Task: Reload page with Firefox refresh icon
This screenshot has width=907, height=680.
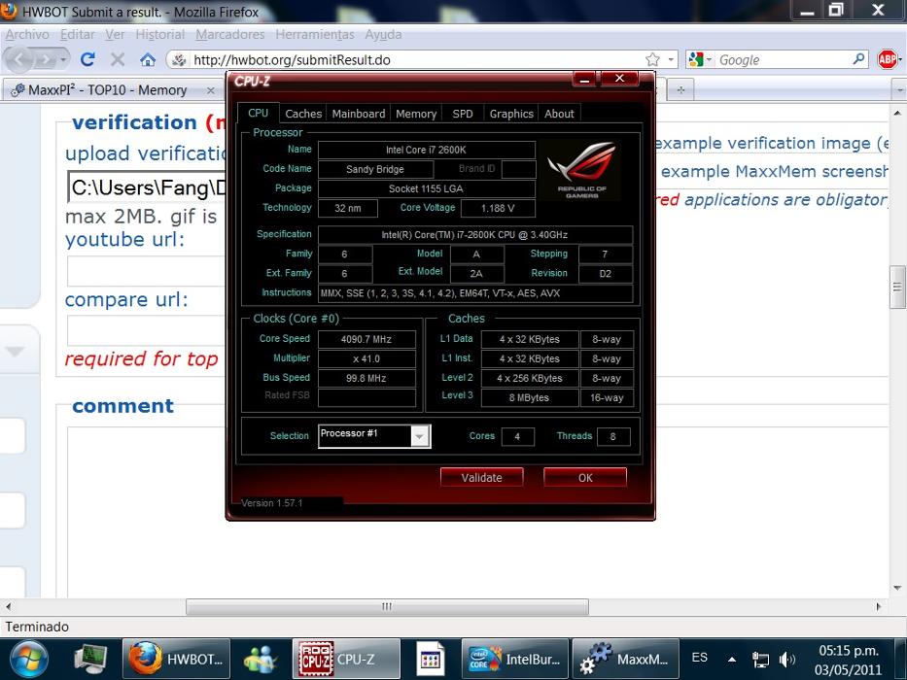Action: point(87,59)
